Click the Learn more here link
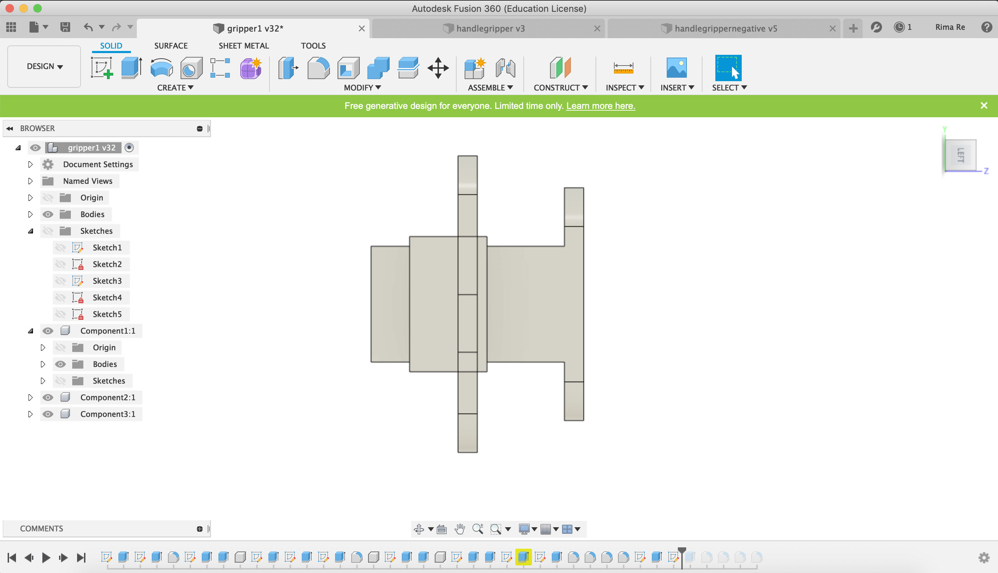This screenshot has width=998, height=573. 600,106
